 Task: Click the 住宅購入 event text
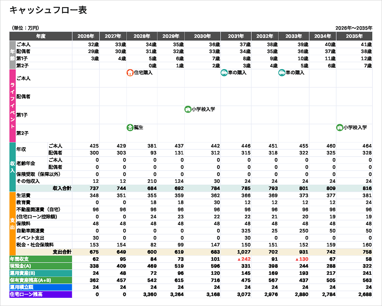143,72
